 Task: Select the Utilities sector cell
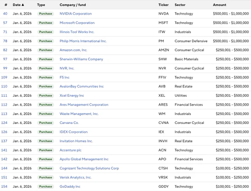pyautogui.click(x=181, y=95)
